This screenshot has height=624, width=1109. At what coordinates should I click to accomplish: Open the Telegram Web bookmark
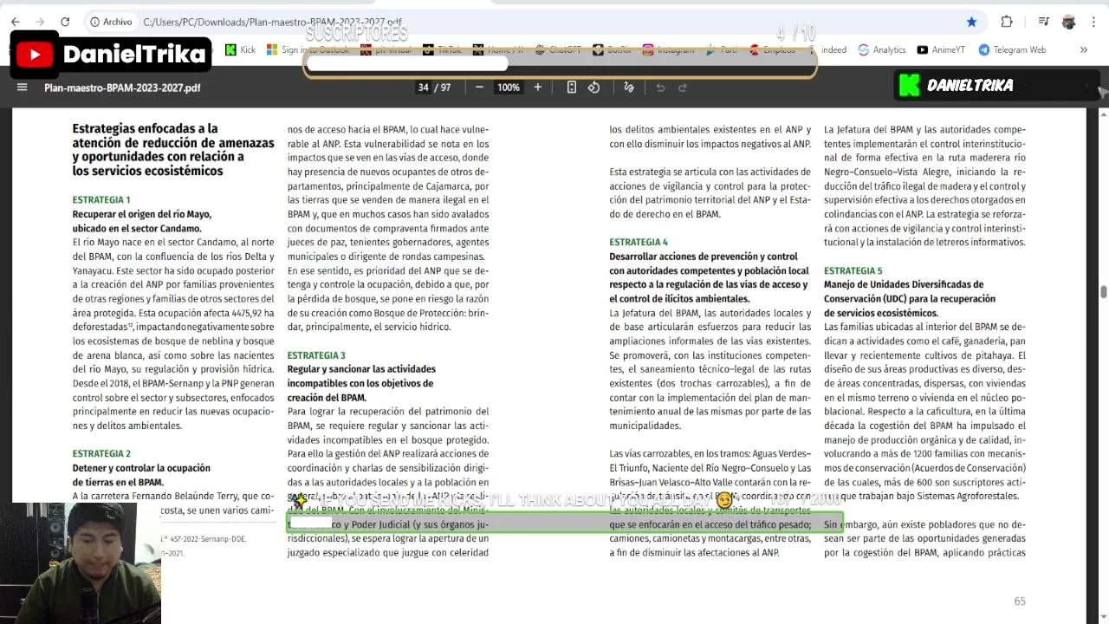click(1012, 49)
